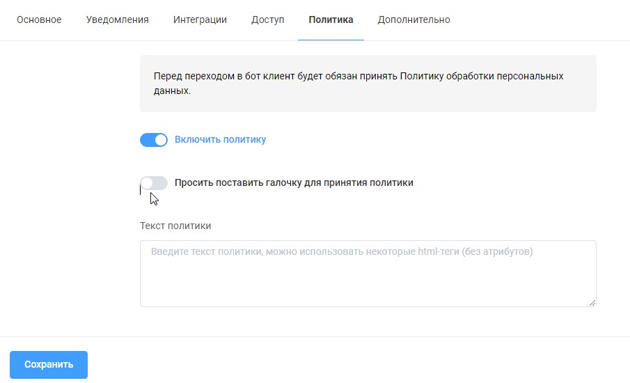Select the Доступ tab
The width and height of the screenshot is (630, 383).
268,19
